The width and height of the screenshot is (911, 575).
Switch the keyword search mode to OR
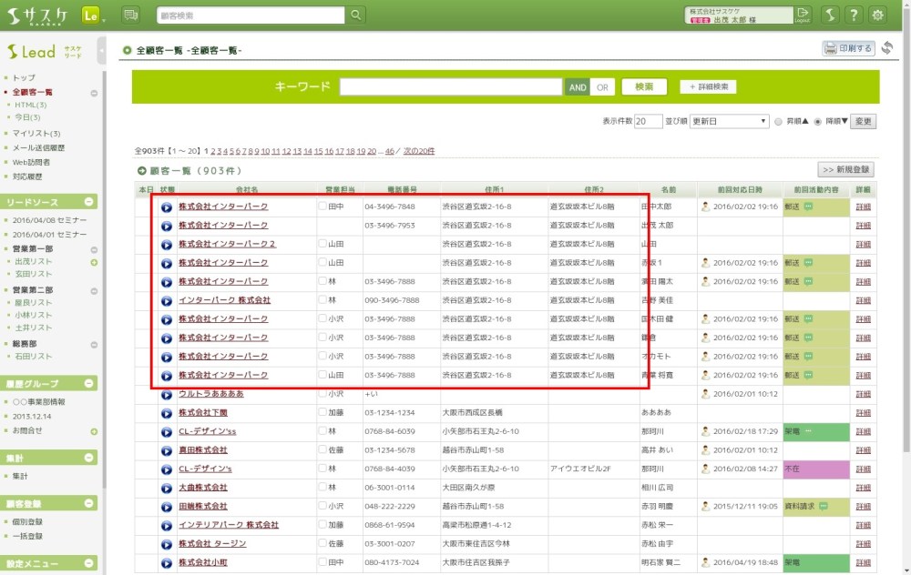click(601, 87)
